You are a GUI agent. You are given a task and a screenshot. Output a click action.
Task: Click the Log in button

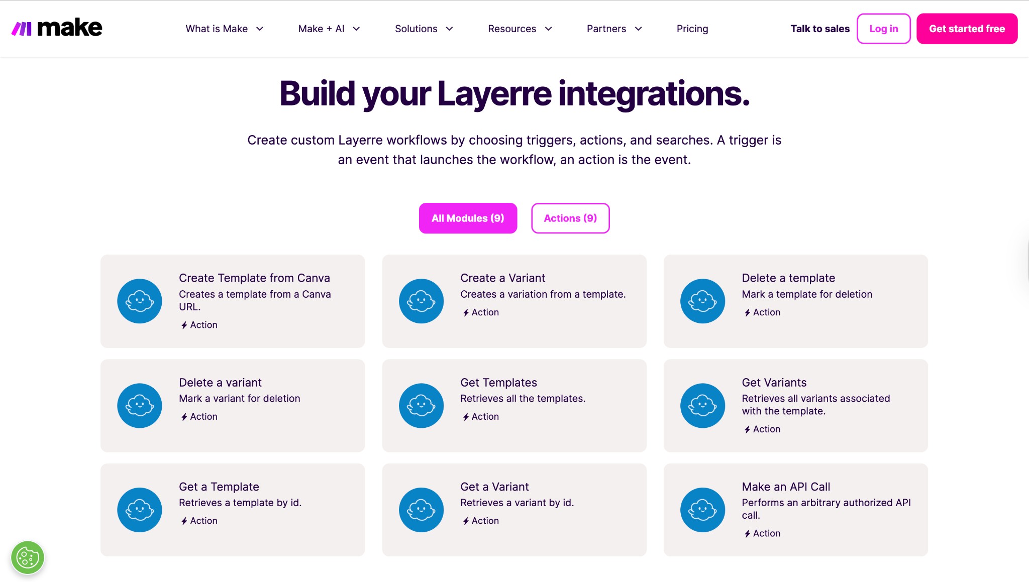pos(884,29)
